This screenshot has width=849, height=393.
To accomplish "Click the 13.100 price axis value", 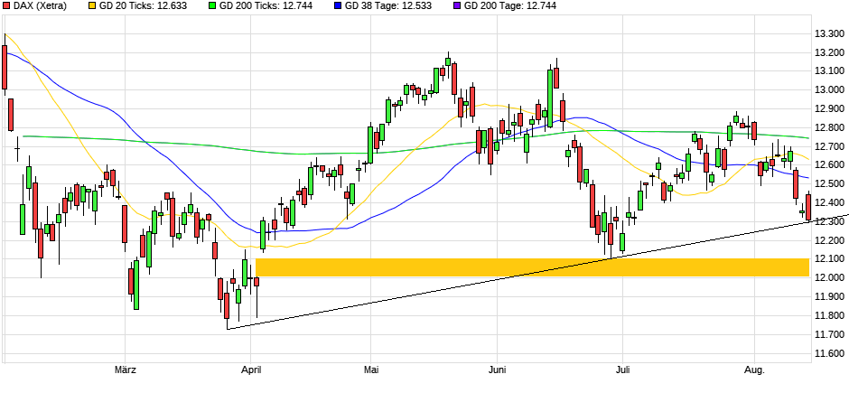I will (x=829, y=70).
